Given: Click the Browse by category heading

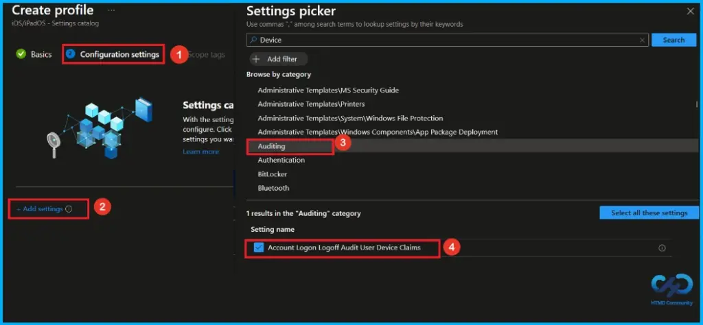Looking at the screenshot, I should tap(279, 74).
